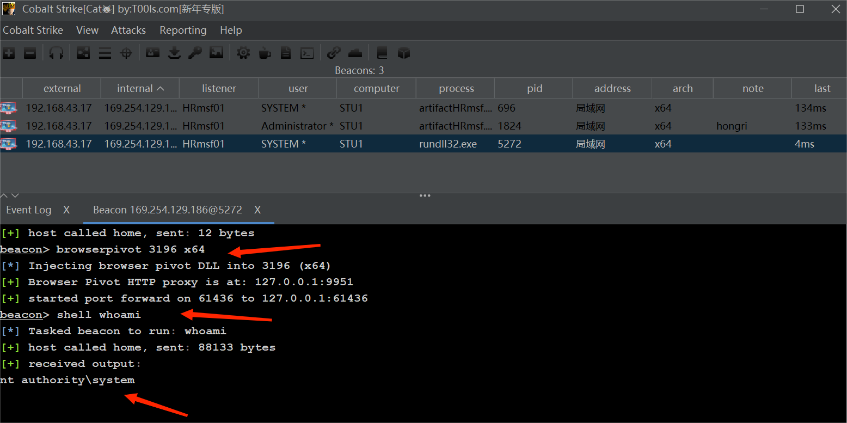Click the beacon icon in the pid 1824 row
Viewport: 847px width, 423px height.
pos(8,126)
